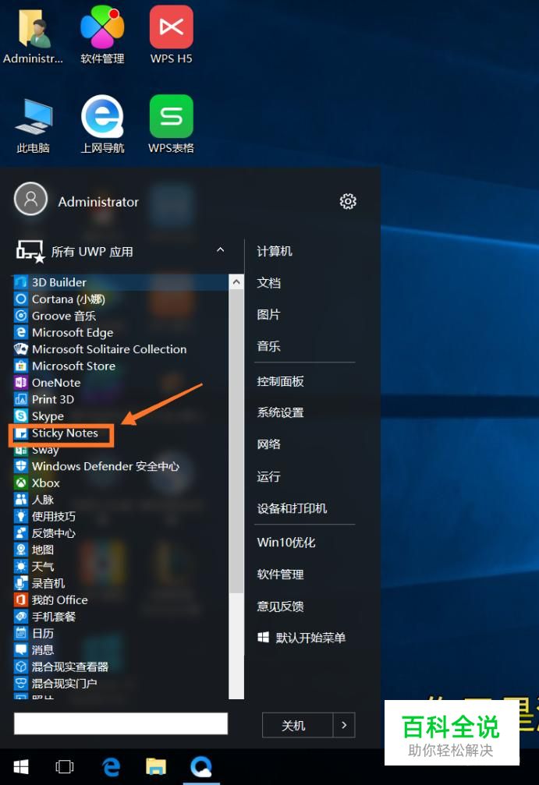Image resolution: width=539 pixels, height=785 pixels.
Task: Launch WPS表格 from the desktop
Action: tap(172, 126)
